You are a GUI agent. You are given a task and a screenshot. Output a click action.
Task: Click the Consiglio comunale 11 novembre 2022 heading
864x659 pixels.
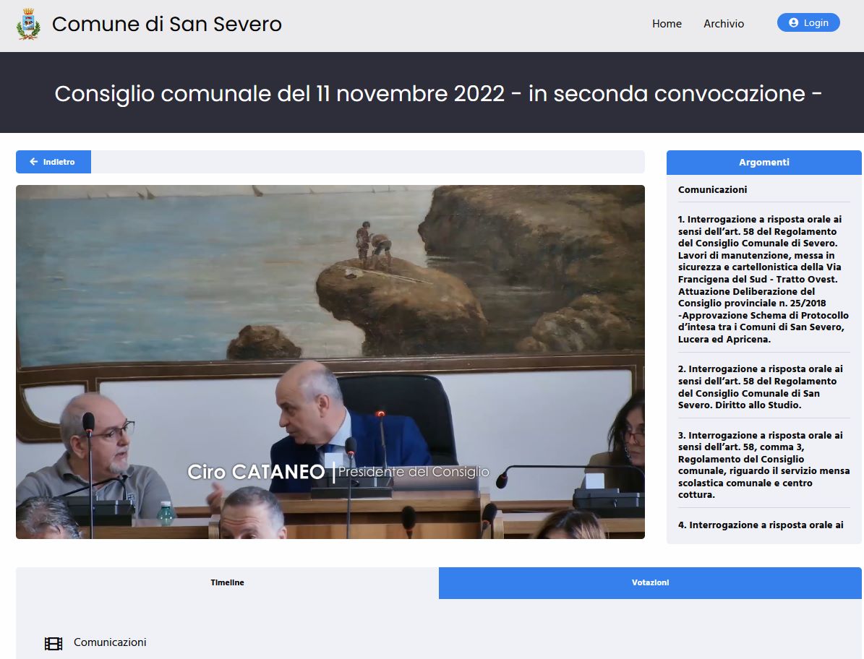(x=438, y=94)
